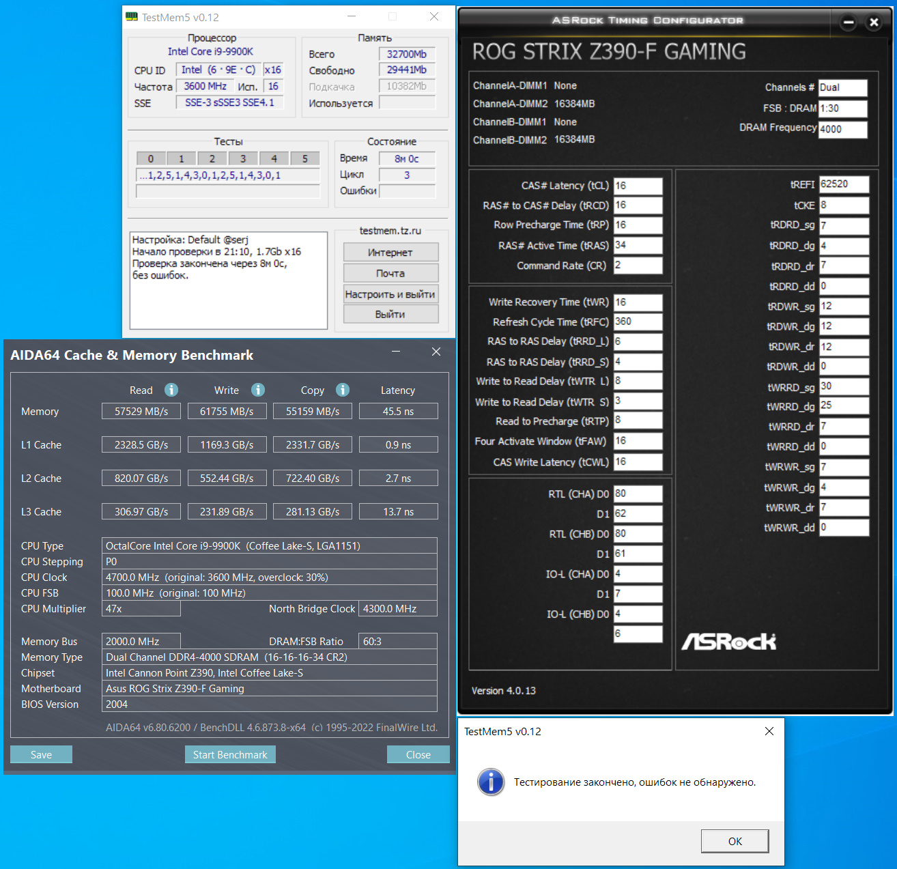Click the RAS# Active Time (tRAS) field
897x869 pixels.
638,245
